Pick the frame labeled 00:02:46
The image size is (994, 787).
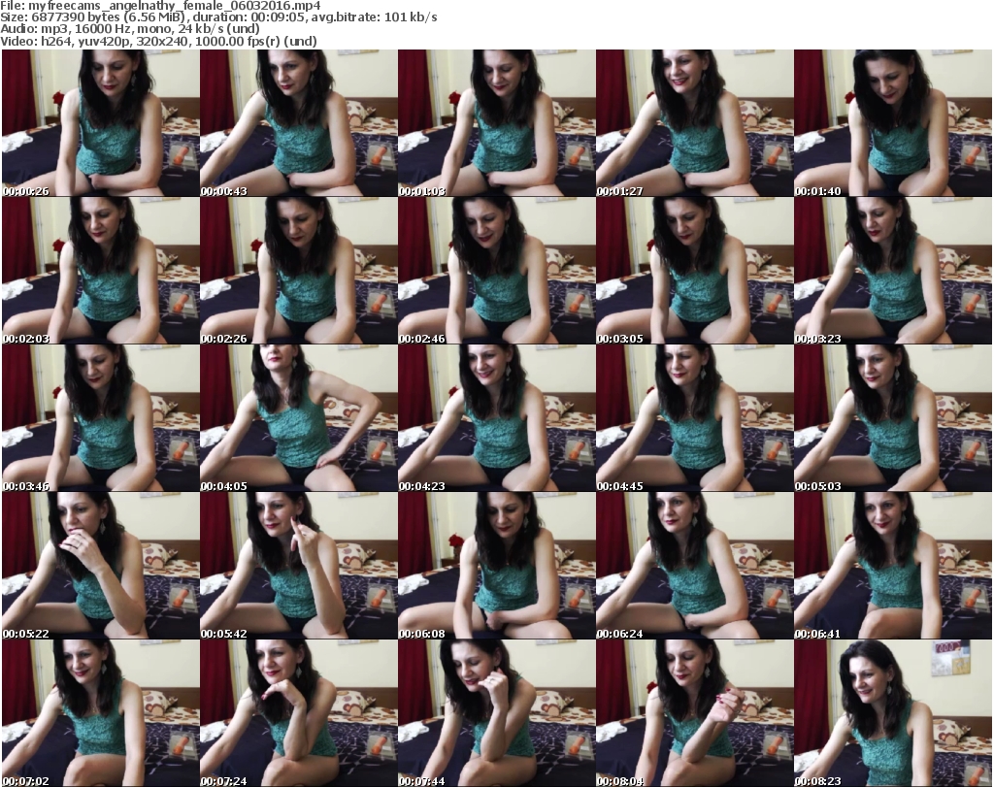tap(496, 271)
